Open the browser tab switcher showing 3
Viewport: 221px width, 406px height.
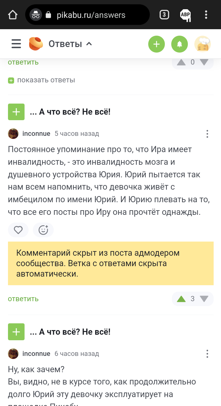pyautogui.click(x=164, y=15)
